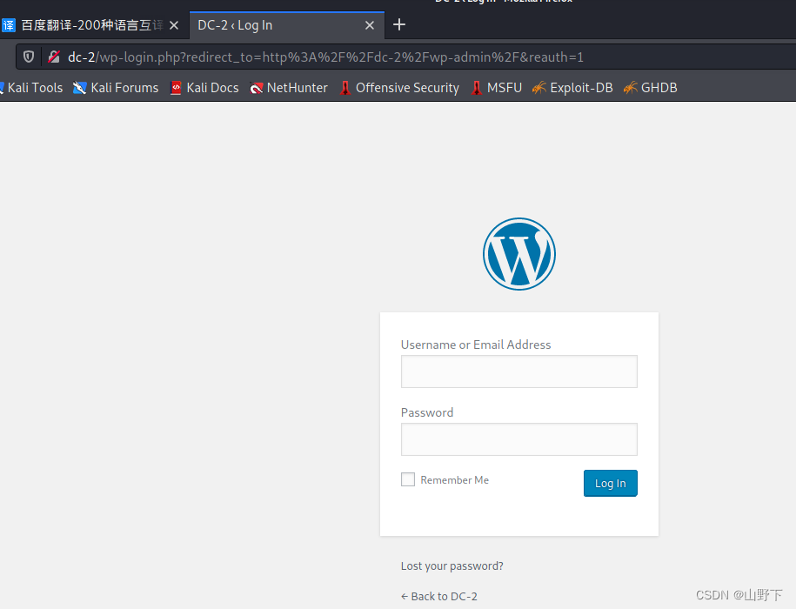796x609 pixels.
Task: Open the tracking protection shield icon
Action: tap(29, 57)
